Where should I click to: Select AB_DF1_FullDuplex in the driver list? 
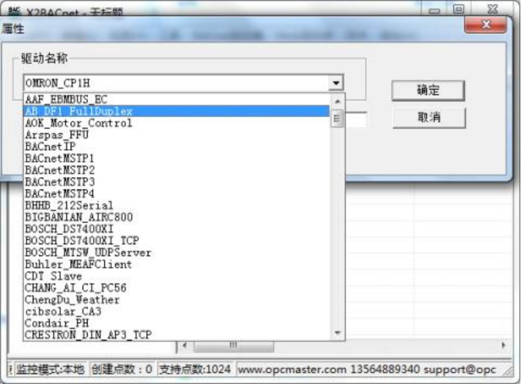[176, 111]
